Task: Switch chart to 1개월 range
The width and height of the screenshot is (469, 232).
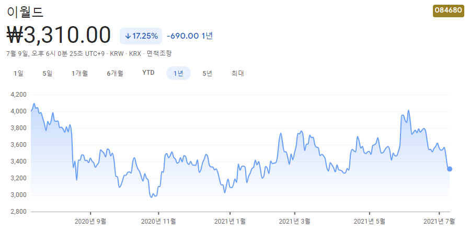Action: (x=79, y=73)
